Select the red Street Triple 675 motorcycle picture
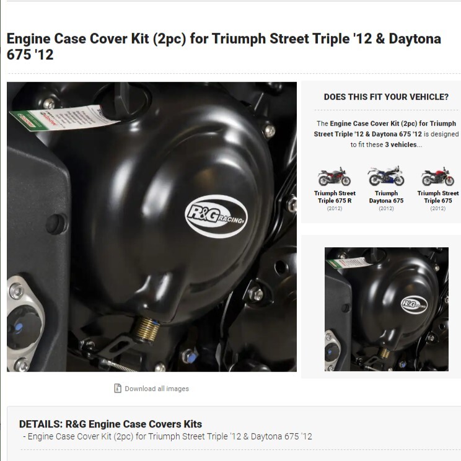Image resolution: width=461 pixels, height=461 pixels. pyautogui.click(x=438, y=177)
